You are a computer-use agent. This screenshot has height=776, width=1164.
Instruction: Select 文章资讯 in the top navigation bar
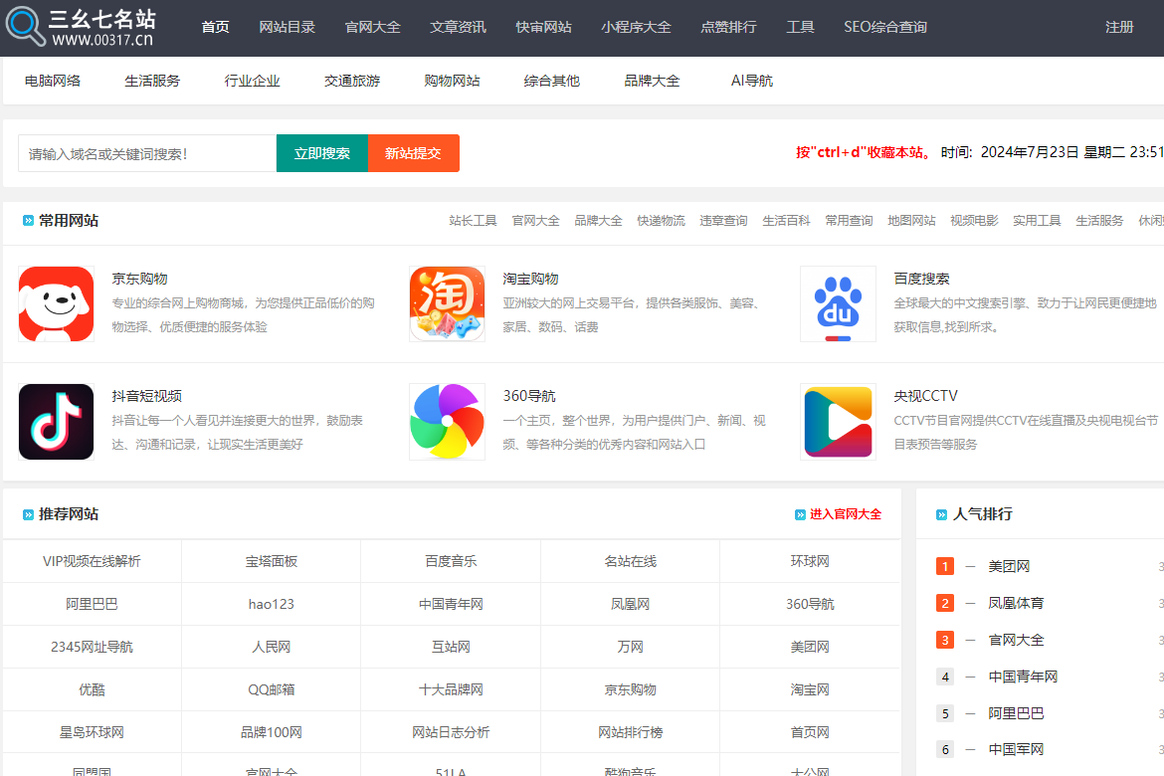pyautogui.click(x=458, y=28)
